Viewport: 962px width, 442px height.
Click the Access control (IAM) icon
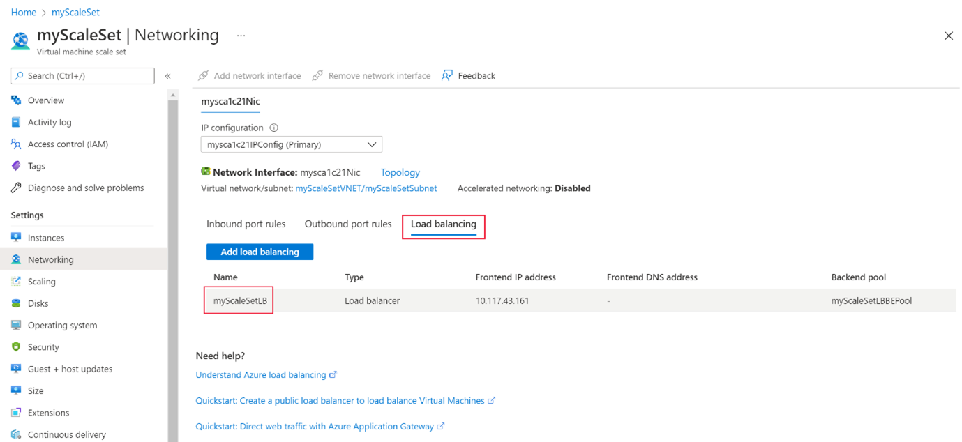coord(16,144)
